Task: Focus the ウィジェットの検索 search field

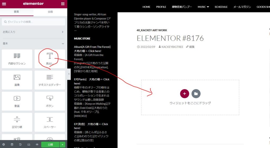Action: pyautogui.click(x=33, y=22)
